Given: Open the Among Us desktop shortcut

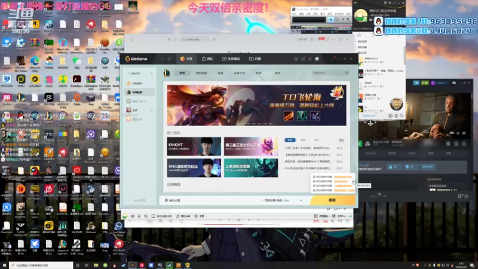Looking at the screenshot, I should (35, 172).
